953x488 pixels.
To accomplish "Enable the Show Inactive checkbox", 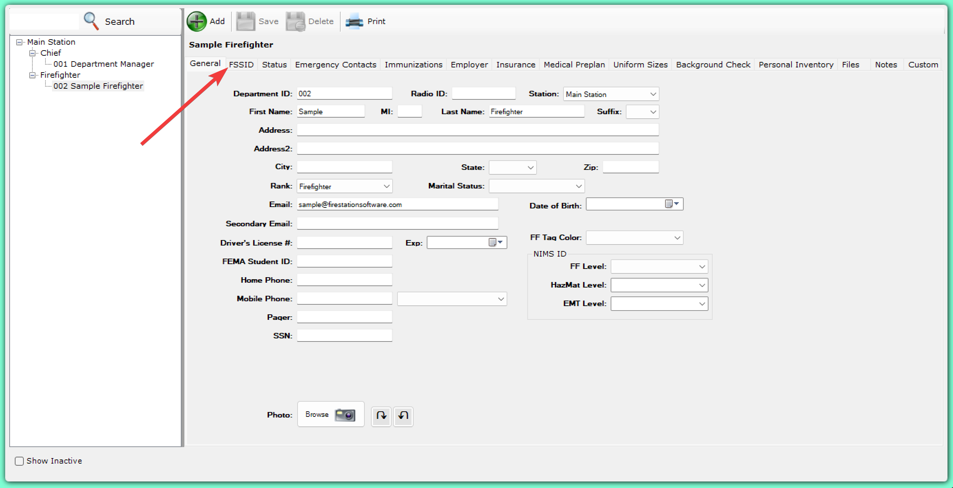I will (x=19, y=461).
